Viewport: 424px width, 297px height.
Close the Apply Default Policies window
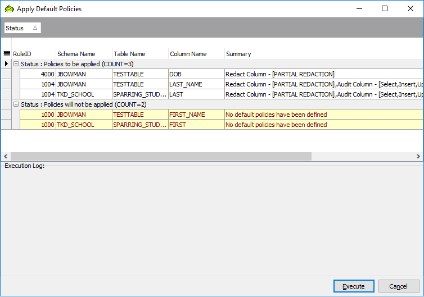click(x=410, y=8)
